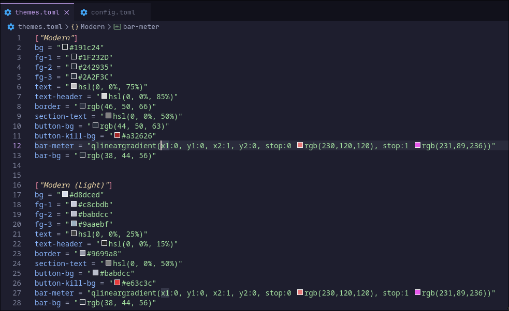Open the Modern breadcrumb section

92,26
